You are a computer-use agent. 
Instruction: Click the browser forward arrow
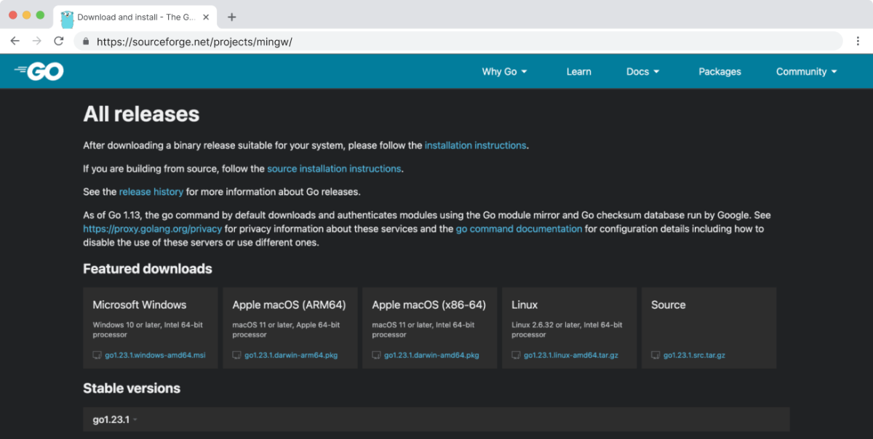37,41
